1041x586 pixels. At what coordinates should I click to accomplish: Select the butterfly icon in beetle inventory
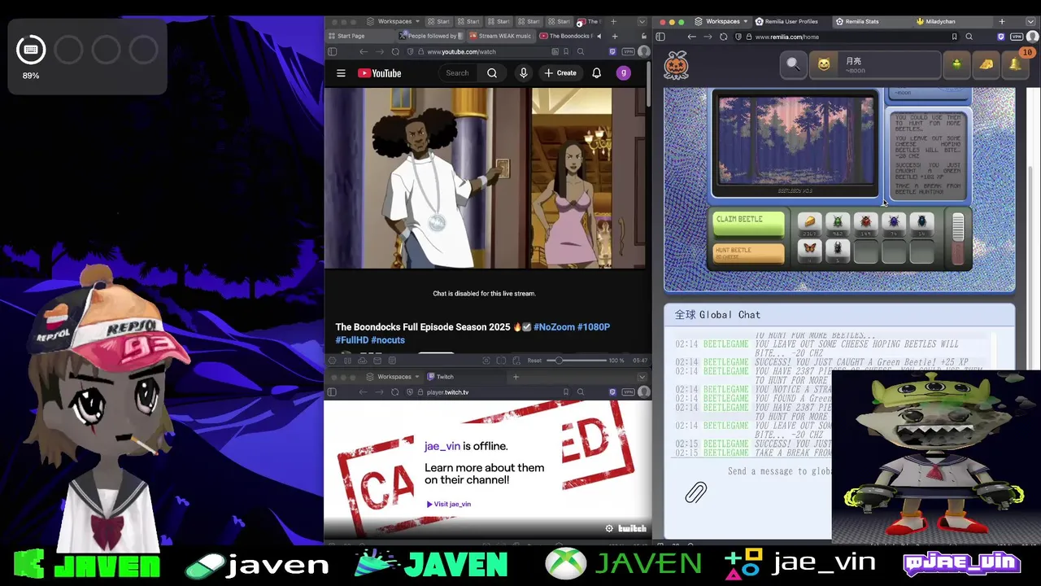click(x=809, y=250)
